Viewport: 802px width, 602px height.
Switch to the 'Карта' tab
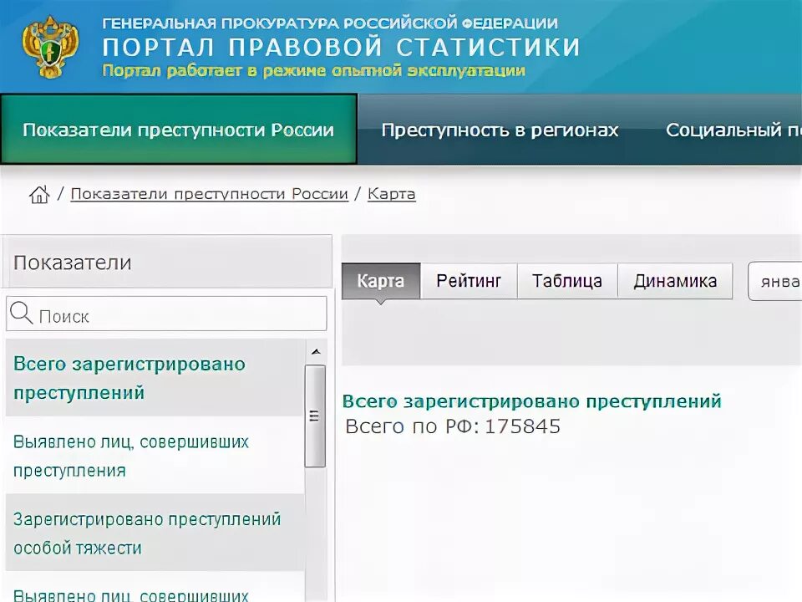tap(381, 281)
